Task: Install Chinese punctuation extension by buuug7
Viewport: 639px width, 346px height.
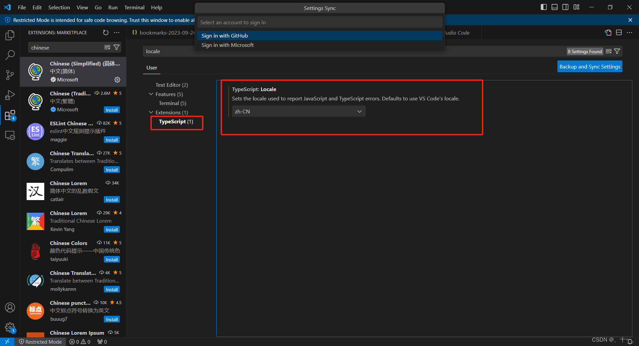Action: (112, 319)
